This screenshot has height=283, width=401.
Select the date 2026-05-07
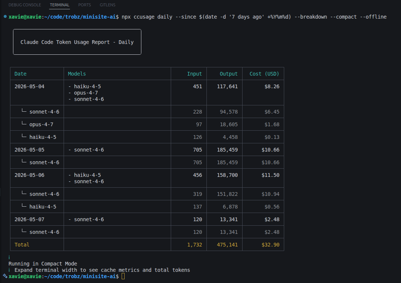pos(29,219)
